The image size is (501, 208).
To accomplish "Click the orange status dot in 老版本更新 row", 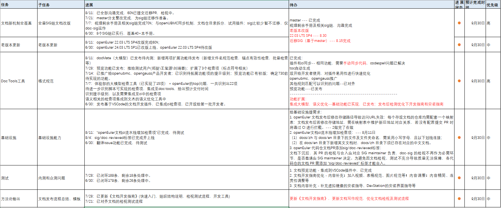I will tap(459, 45).
